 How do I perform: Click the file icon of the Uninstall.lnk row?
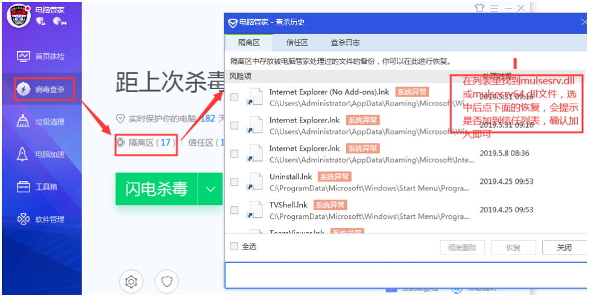pyautogui.click(x=255, y=181)
